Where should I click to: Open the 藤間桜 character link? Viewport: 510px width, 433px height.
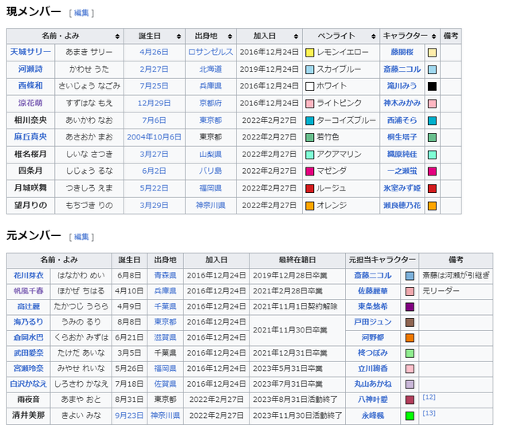(x=402, y=52)
